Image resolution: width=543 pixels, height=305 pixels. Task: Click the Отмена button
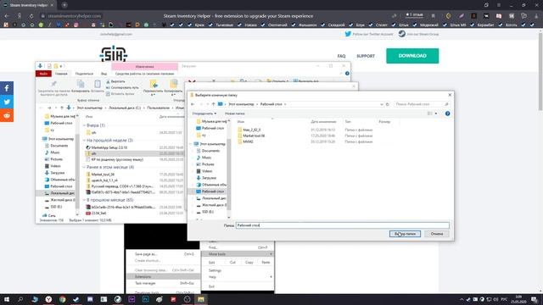click(x=437, y=234)
